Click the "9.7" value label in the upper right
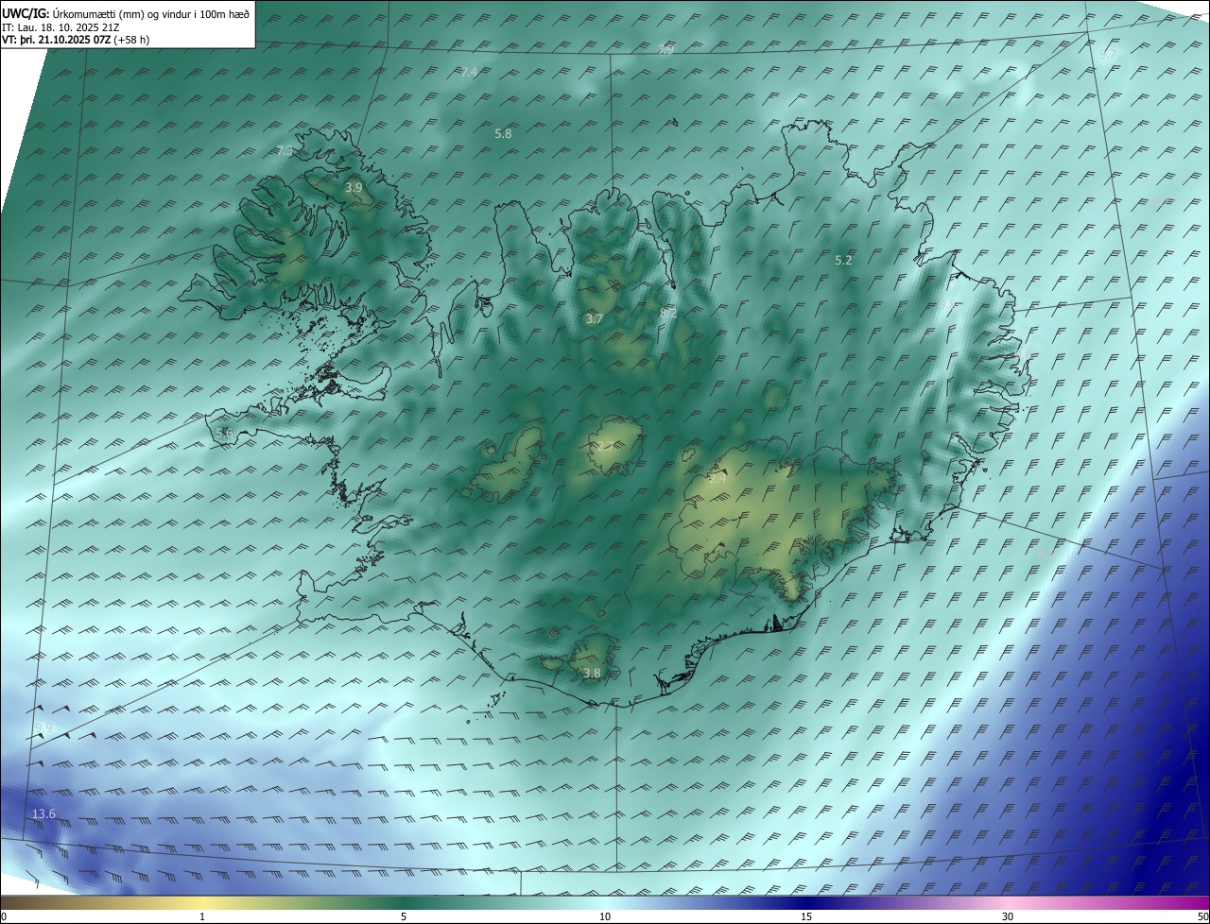Screen dimensions: 1210x924 click(1107, 55)
